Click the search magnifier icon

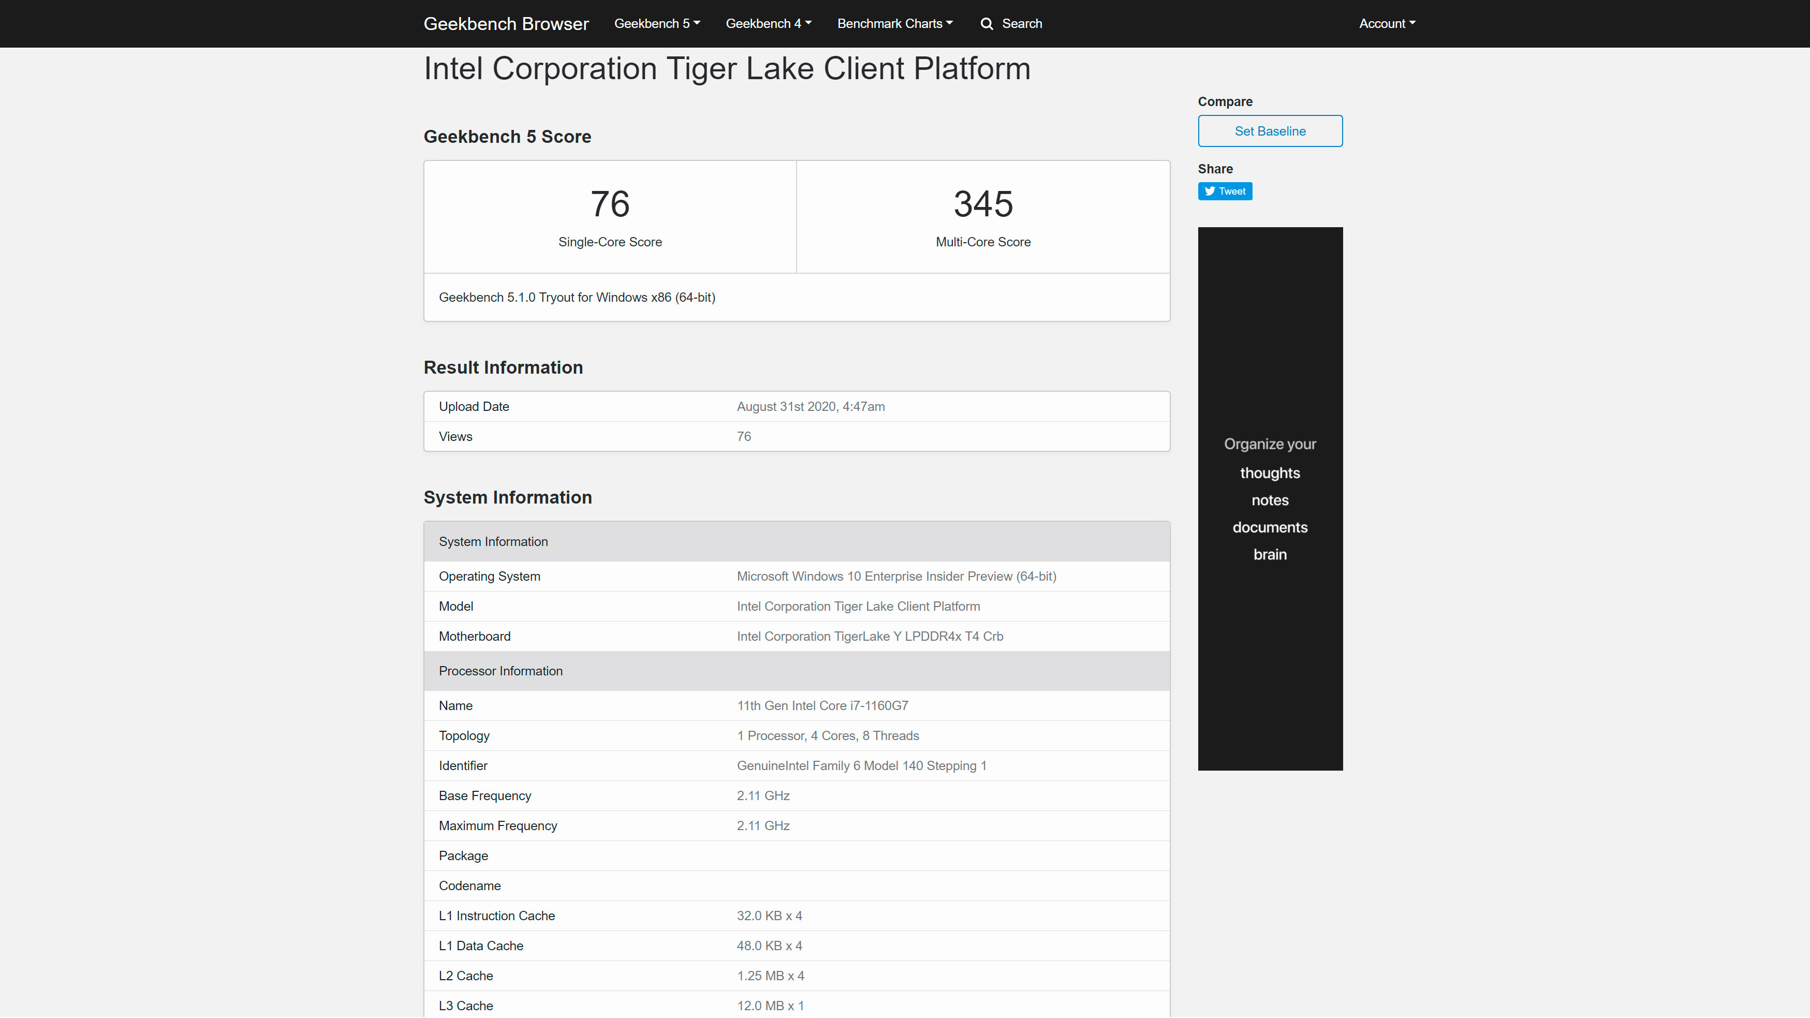coord(987,24)
